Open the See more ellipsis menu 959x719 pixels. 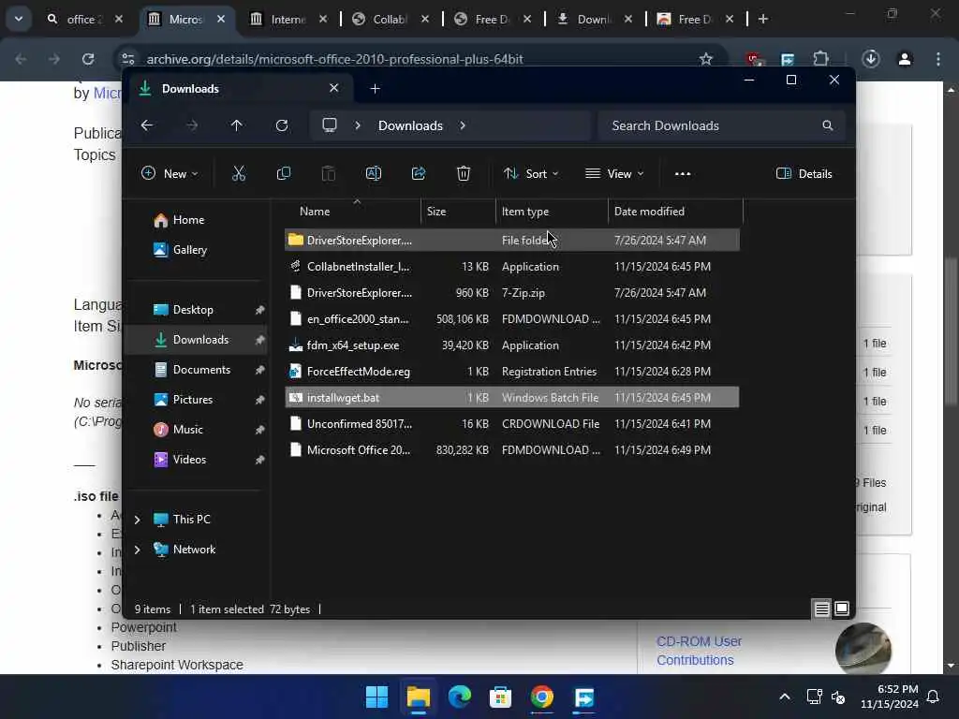pyautogui.click(x=683, y=173)
